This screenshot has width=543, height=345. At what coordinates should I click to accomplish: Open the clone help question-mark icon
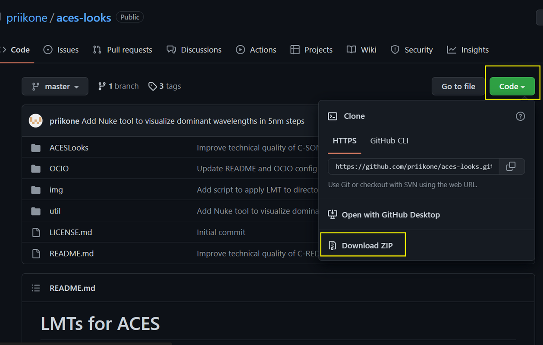click(521, 116)
